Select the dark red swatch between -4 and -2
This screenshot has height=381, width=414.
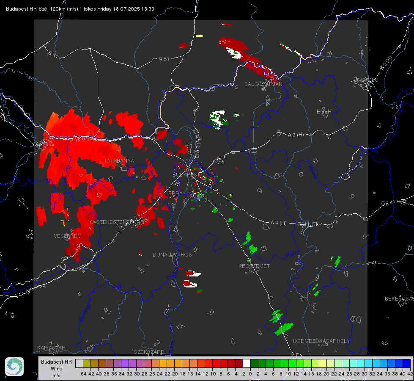(x=239, y=363)
